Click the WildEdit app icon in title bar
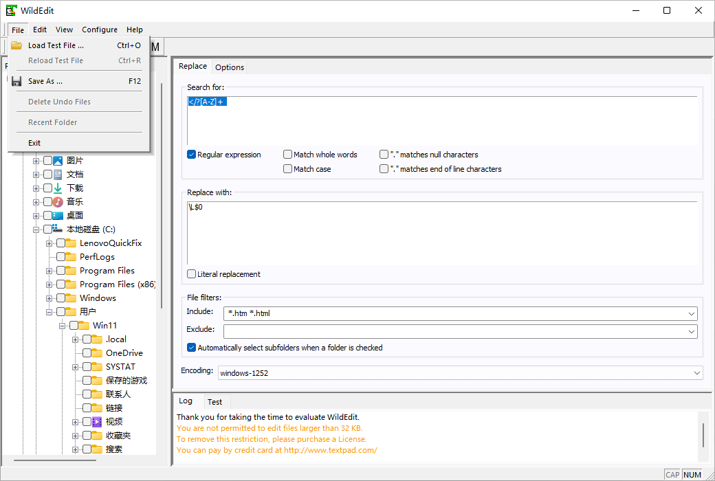715x481 pixels. [x=11, y=10]
